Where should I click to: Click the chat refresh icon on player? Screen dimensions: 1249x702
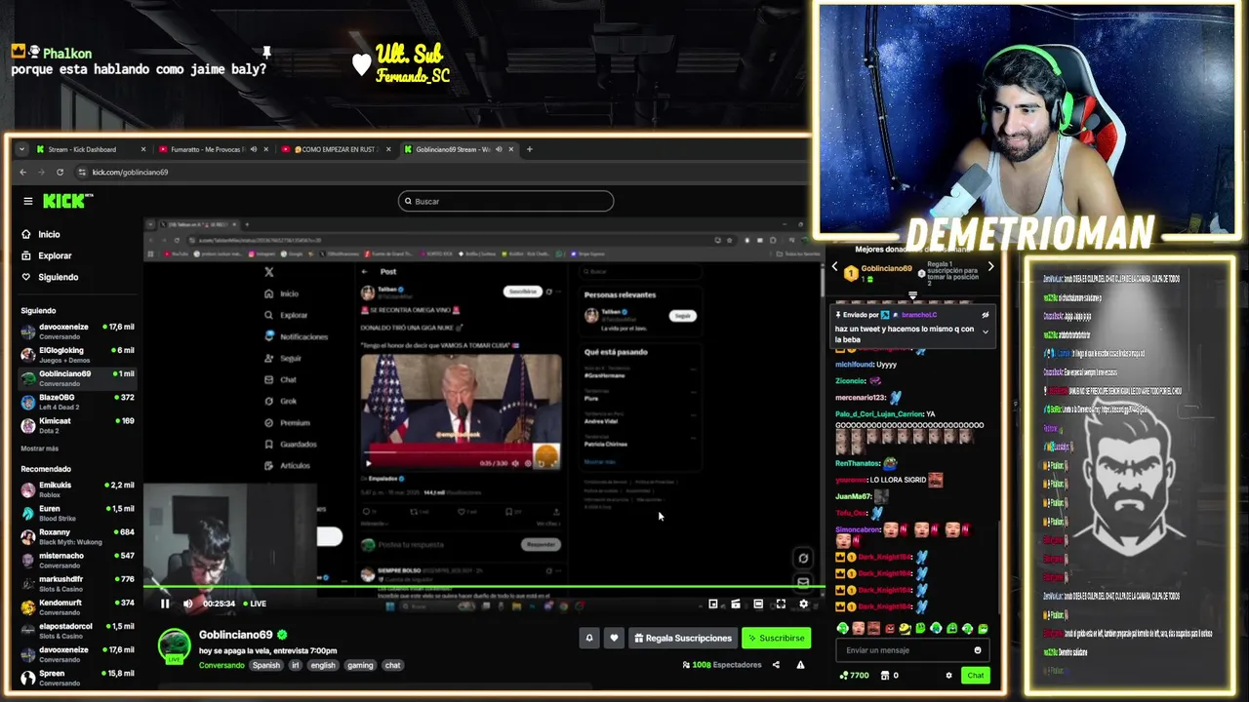click(803, 559)
